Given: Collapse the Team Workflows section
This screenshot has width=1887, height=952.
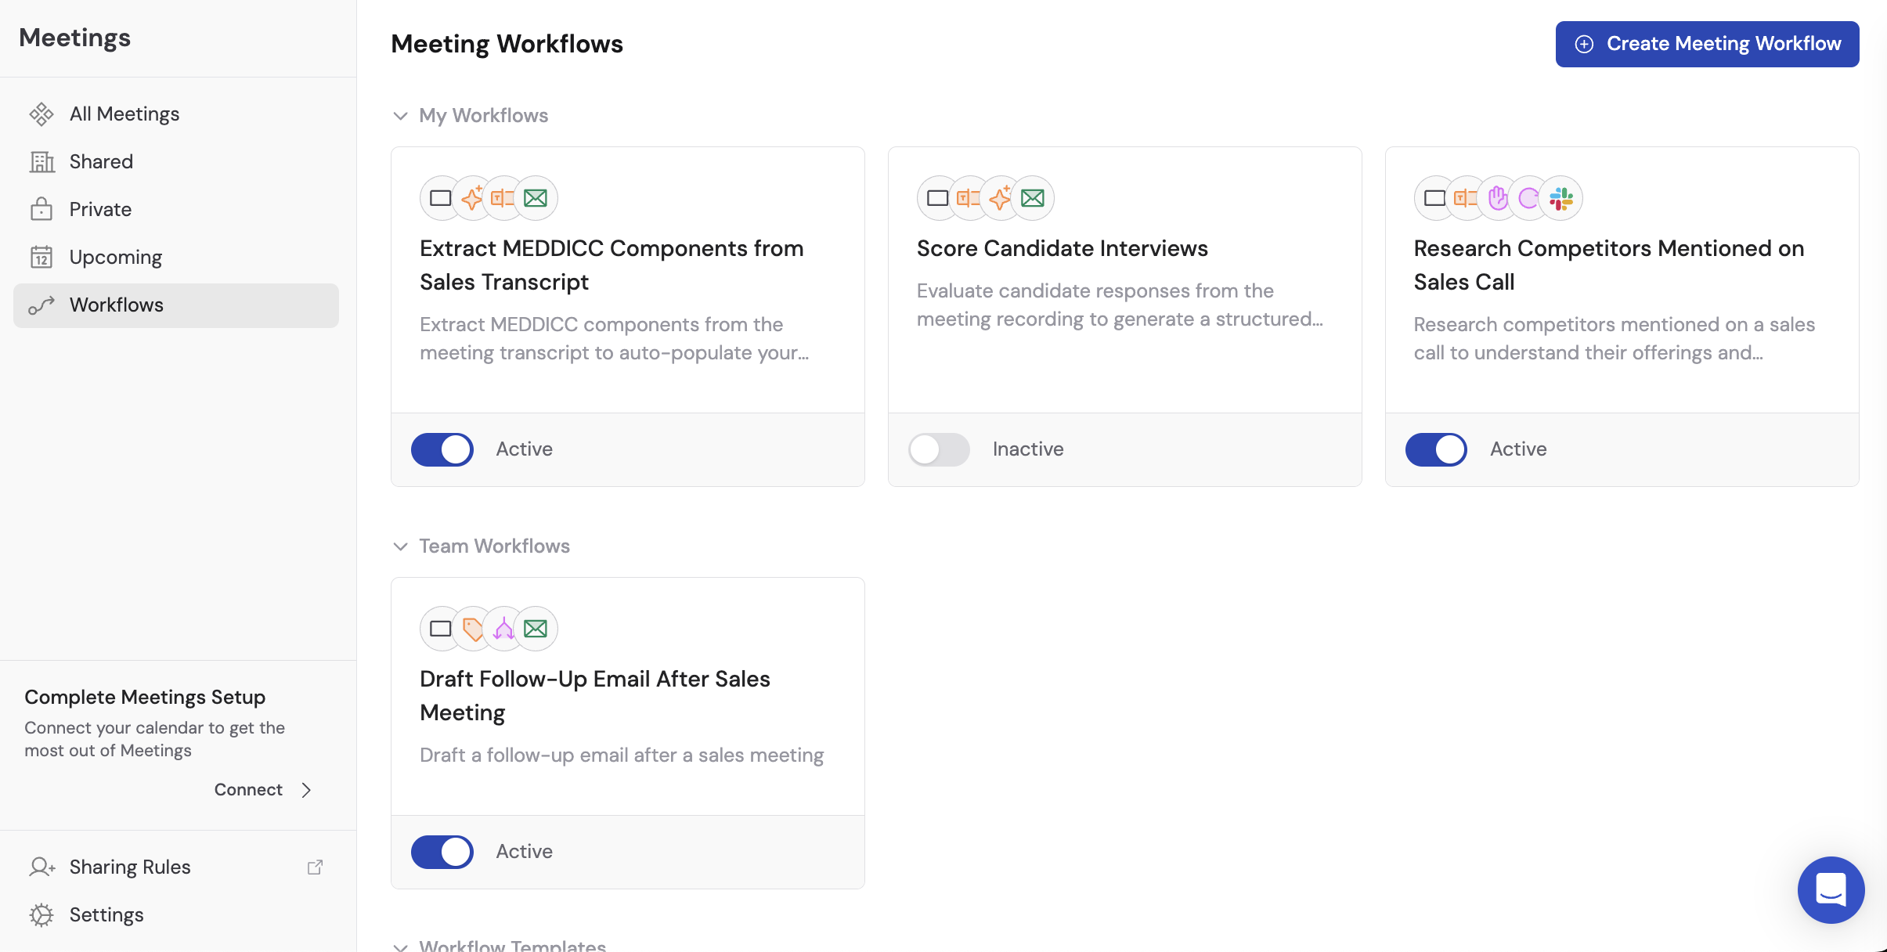Looking at the screenshot, I should coord(401,546).
